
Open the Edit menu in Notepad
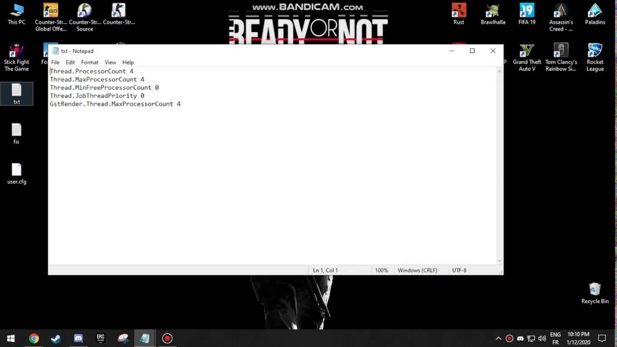[x=70, y=62]
